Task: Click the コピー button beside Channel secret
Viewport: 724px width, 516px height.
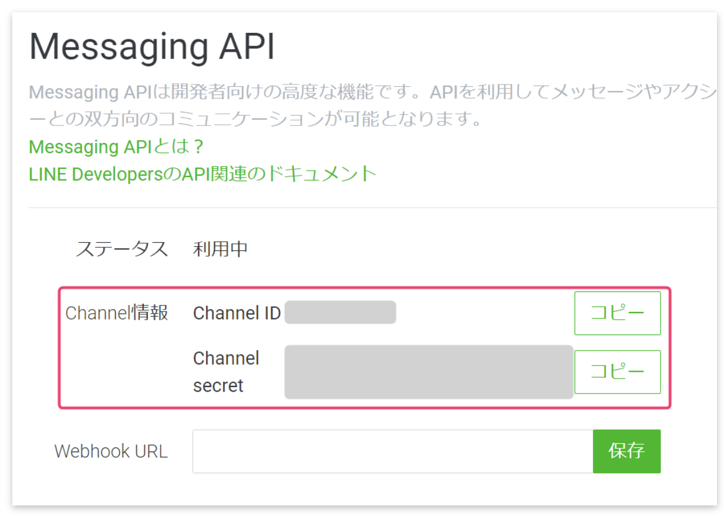Action: (617, 372)
